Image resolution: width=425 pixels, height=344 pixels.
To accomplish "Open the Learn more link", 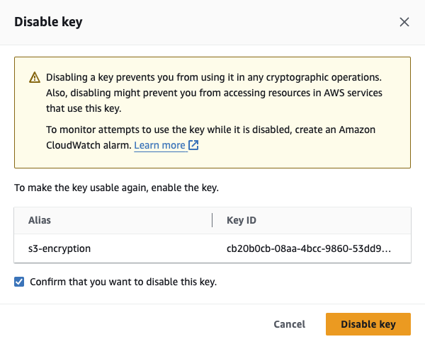I will coord(159,145).
